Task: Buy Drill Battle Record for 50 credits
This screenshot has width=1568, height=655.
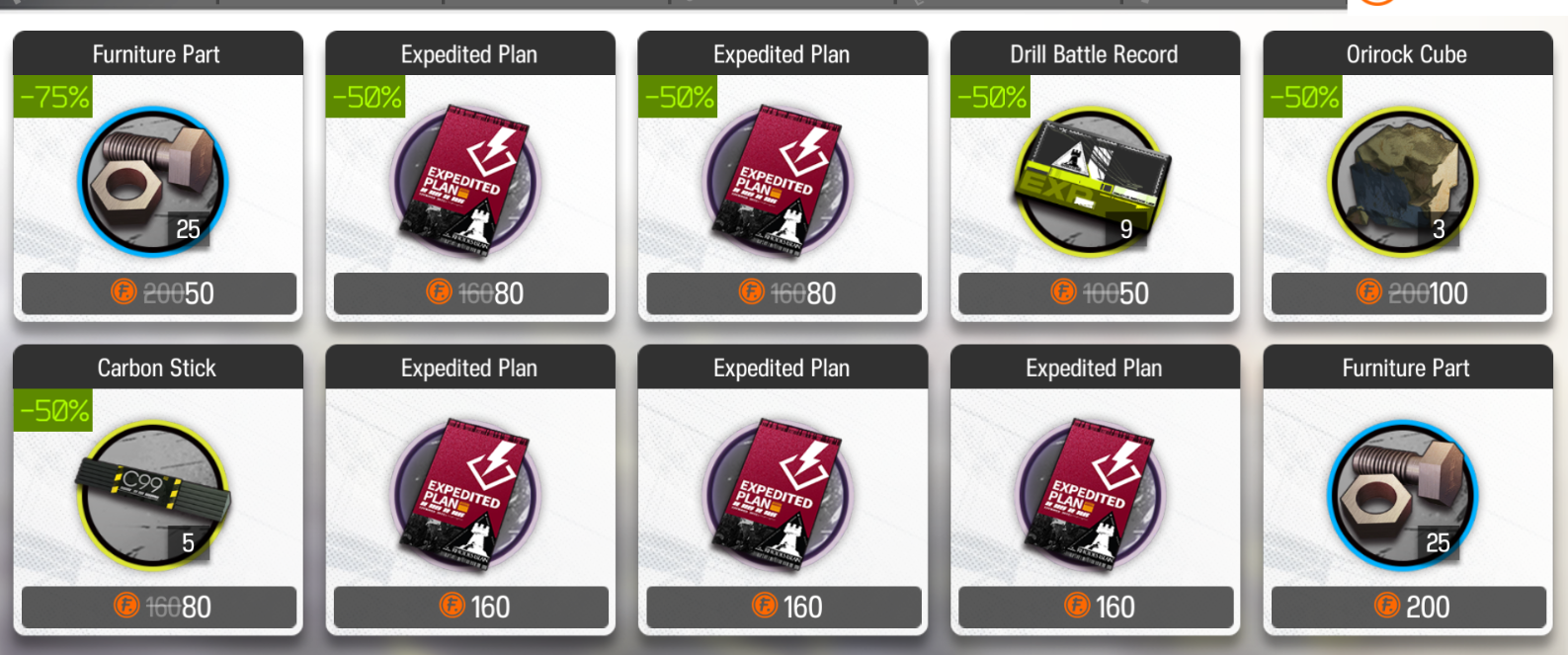Action: tap(1096, 293)
